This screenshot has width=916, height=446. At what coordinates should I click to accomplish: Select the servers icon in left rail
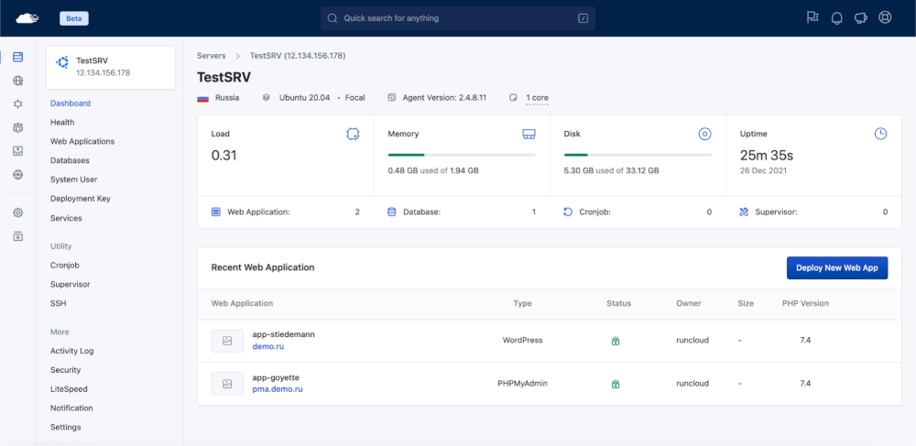18,57
